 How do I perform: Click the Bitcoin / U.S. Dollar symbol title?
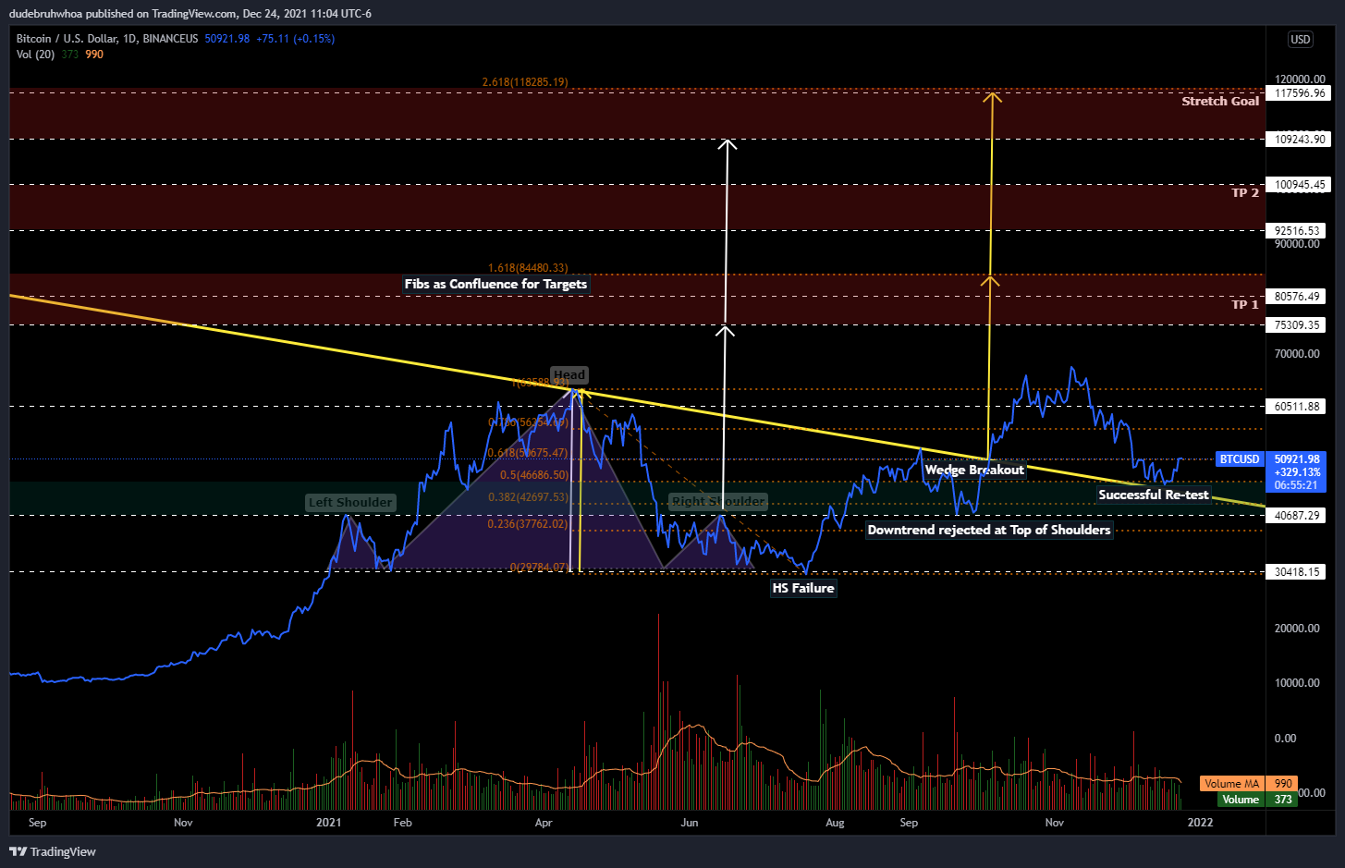click(x=67, y=39)
